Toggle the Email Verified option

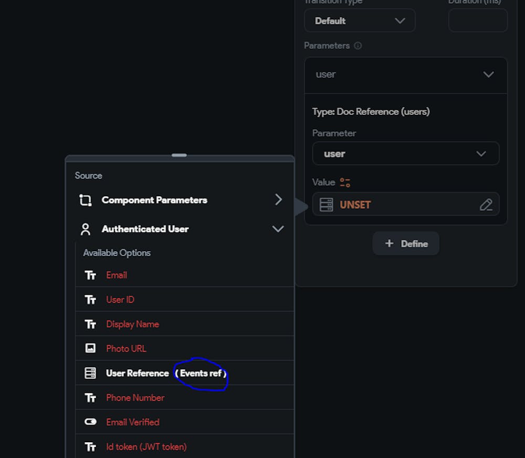tap(132, 422)
